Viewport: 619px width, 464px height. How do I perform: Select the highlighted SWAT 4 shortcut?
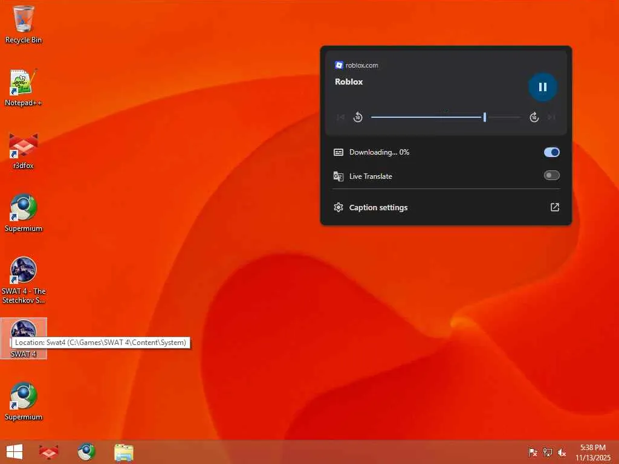(x=24, y=338)
